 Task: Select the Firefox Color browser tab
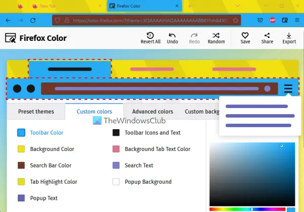(144, 6)
